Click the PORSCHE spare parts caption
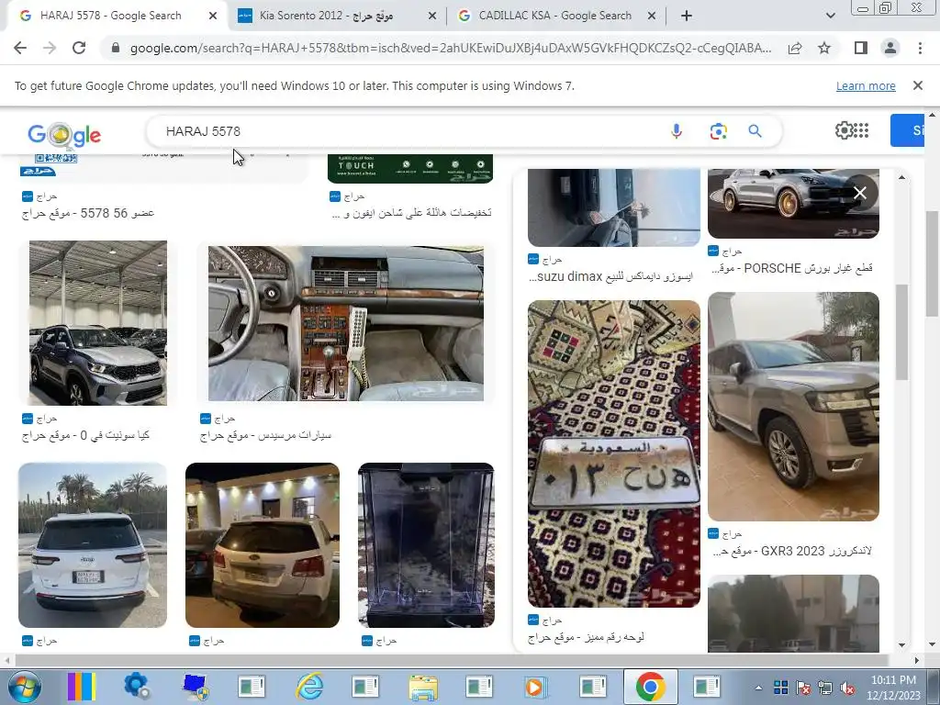Viewport: 940px width, 705px height. 792,268
